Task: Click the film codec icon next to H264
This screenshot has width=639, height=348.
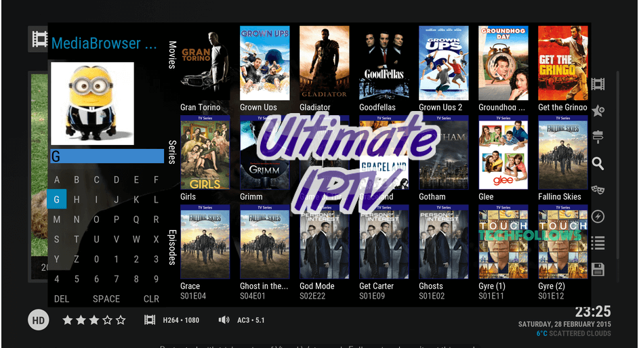Action: [150, 320]
